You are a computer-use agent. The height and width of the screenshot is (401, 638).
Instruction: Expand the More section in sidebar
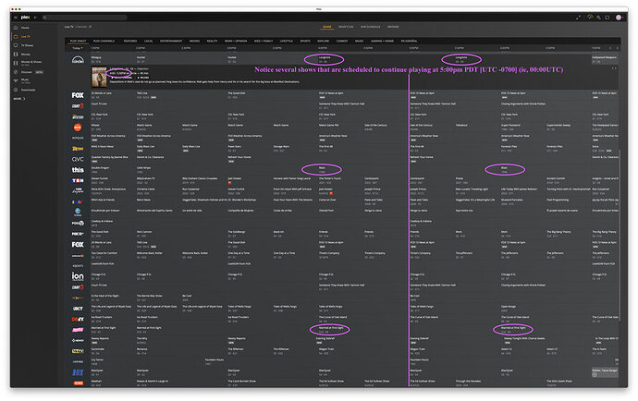click(19, 99)
